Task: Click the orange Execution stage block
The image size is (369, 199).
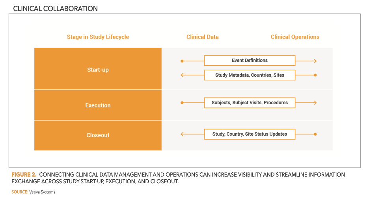Action: point(98,105)
